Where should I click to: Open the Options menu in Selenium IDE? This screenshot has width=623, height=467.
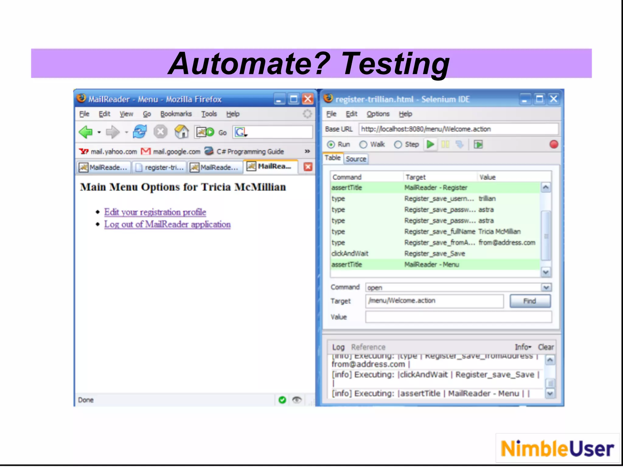[378, 114]
